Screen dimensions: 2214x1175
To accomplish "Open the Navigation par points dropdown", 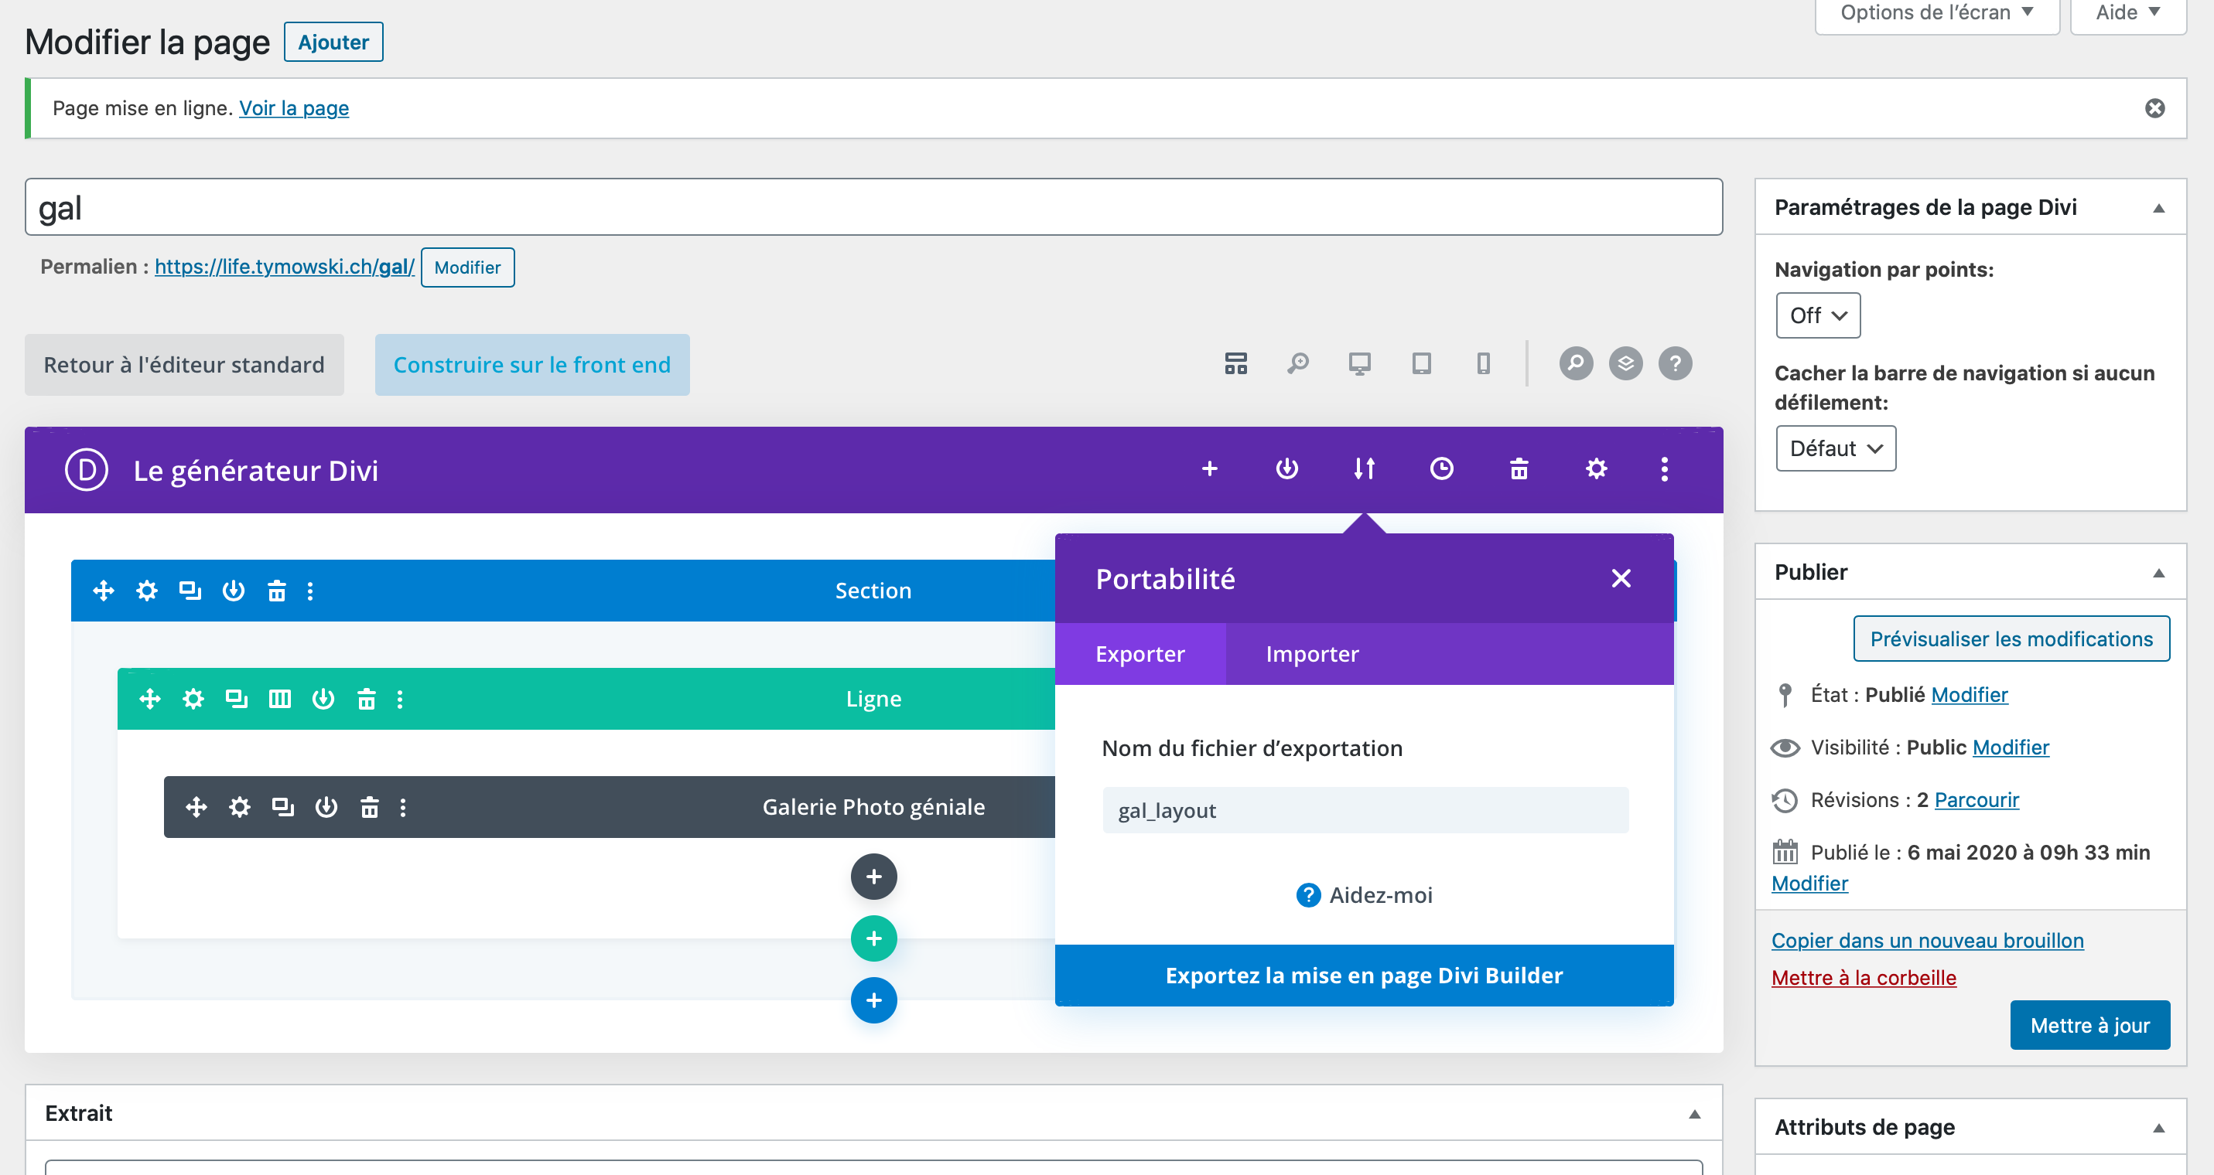I will coord(1818,315).
